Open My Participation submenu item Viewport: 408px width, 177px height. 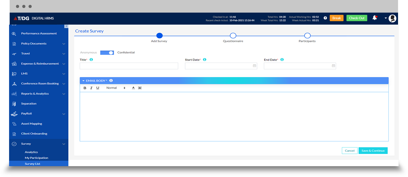[x=37, y=158]
